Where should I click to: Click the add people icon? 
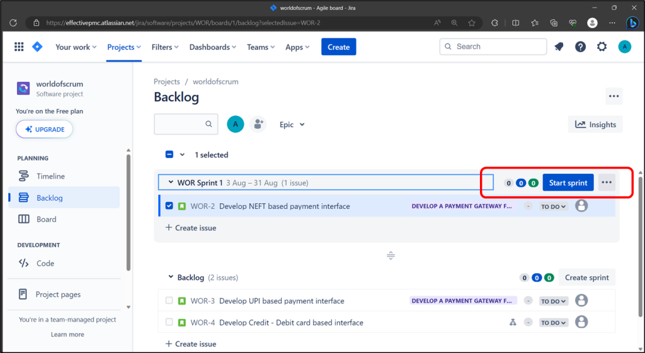click(258, 124)
